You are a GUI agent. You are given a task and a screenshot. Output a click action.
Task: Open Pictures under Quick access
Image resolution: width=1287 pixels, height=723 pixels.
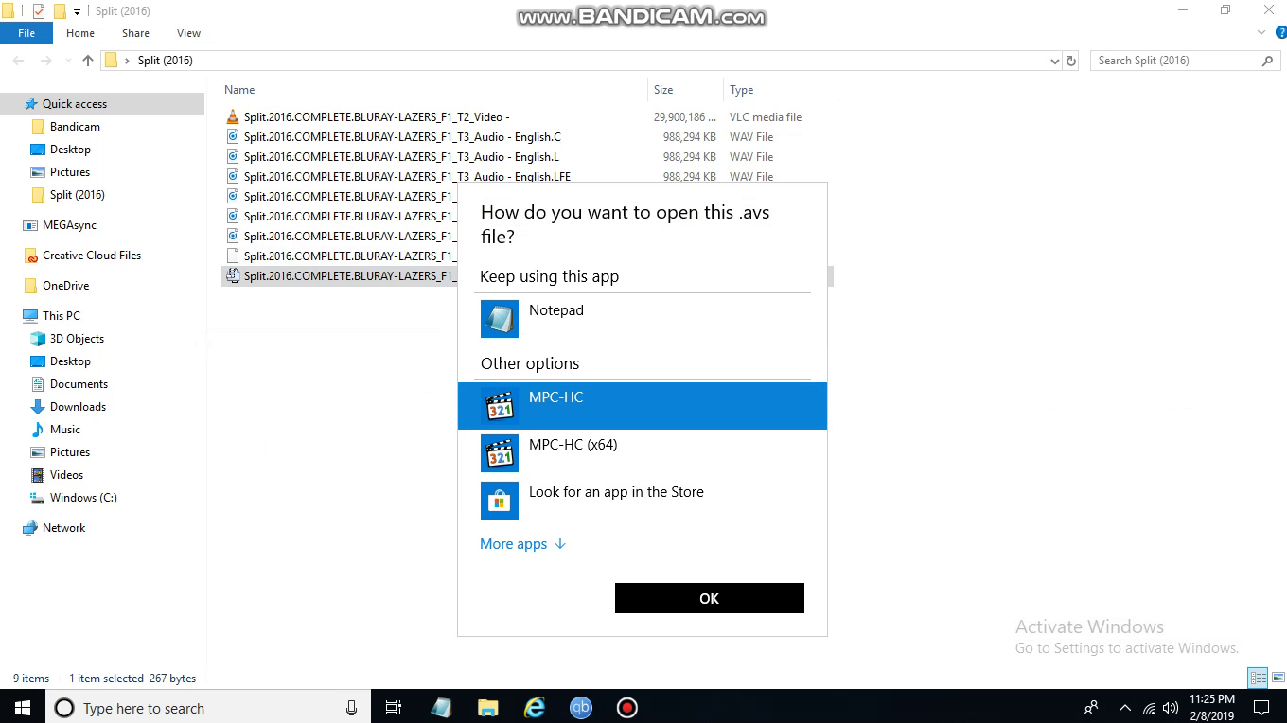[x=70, y=172]
